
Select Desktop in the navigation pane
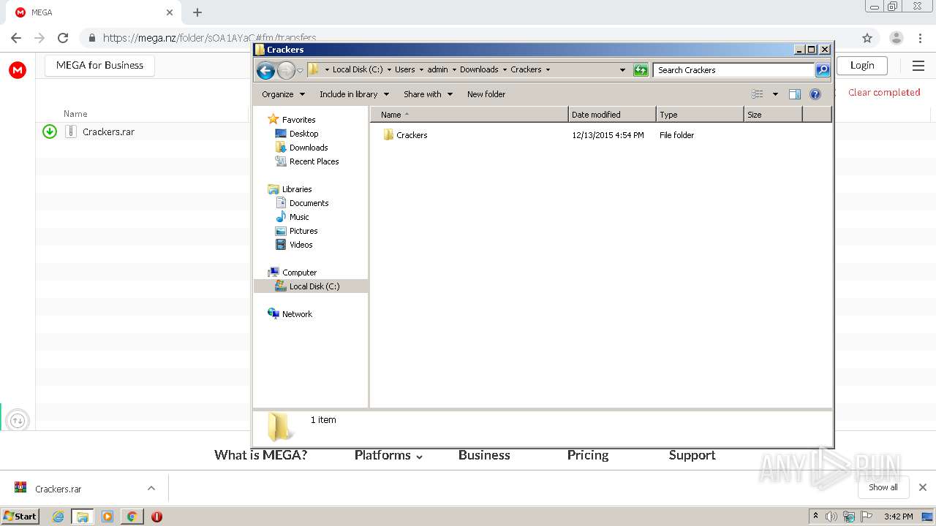pos(303,134)
